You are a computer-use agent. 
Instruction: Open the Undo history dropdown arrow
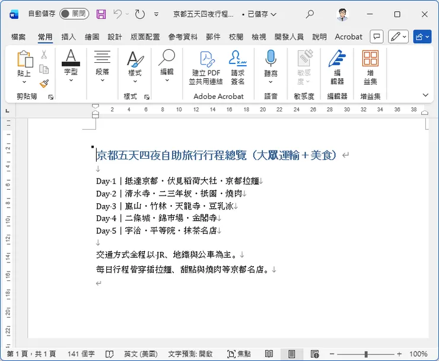pos(127,14)
